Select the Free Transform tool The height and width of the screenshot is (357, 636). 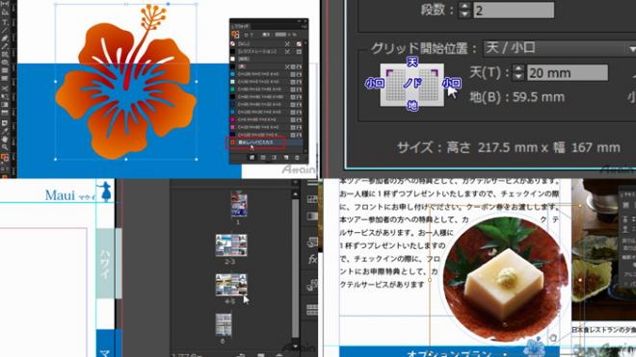pos(5,96)
